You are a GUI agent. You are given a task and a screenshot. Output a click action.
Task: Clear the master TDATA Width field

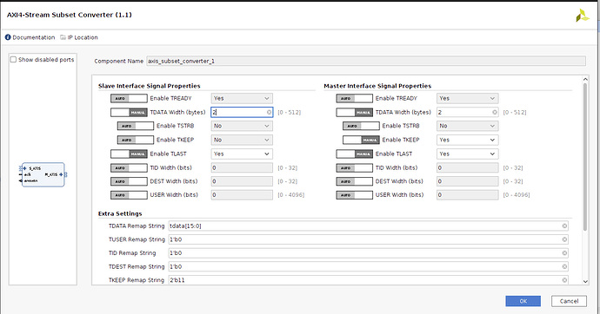coord(495,112)
